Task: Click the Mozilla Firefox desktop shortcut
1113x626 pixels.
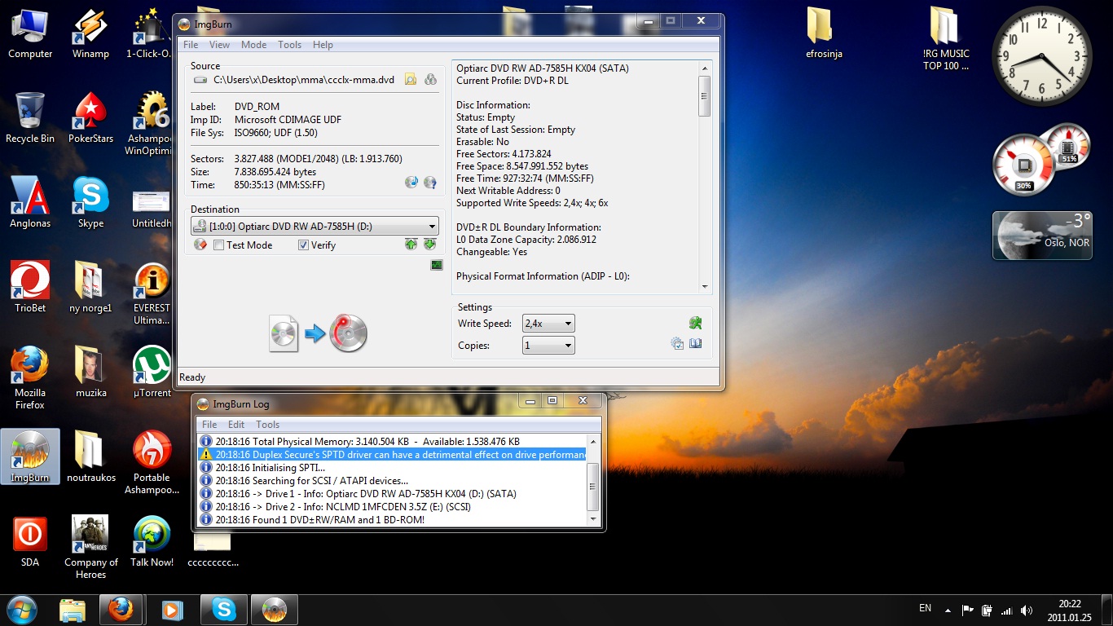Action: [30, 377]
